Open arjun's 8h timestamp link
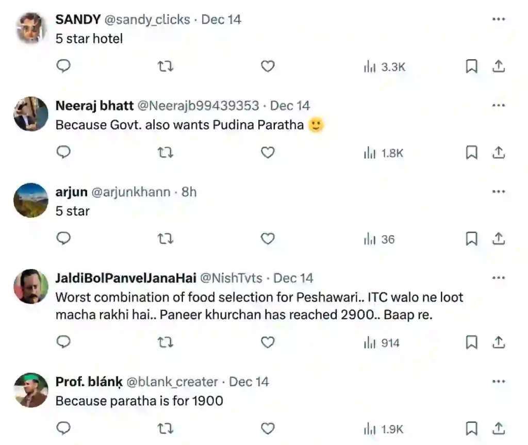Screen dimensions: 528x445 click(189, 192)
